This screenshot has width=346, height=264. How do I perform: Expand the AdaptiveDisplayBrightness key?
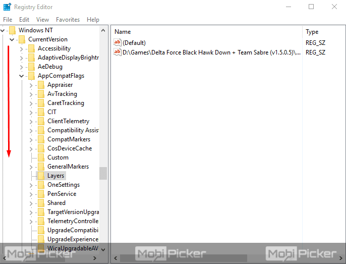click(21, 58)
